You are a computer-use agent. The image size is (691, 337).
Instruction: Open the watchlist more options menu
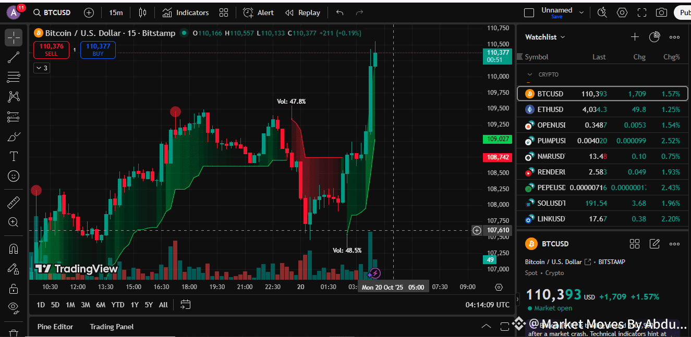pyautogui.click(x=674, y=37)
